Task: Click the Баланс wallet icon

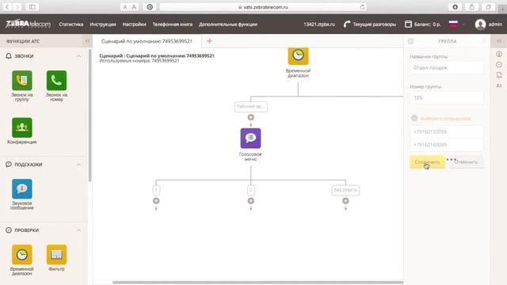Action: click(409, 25)
